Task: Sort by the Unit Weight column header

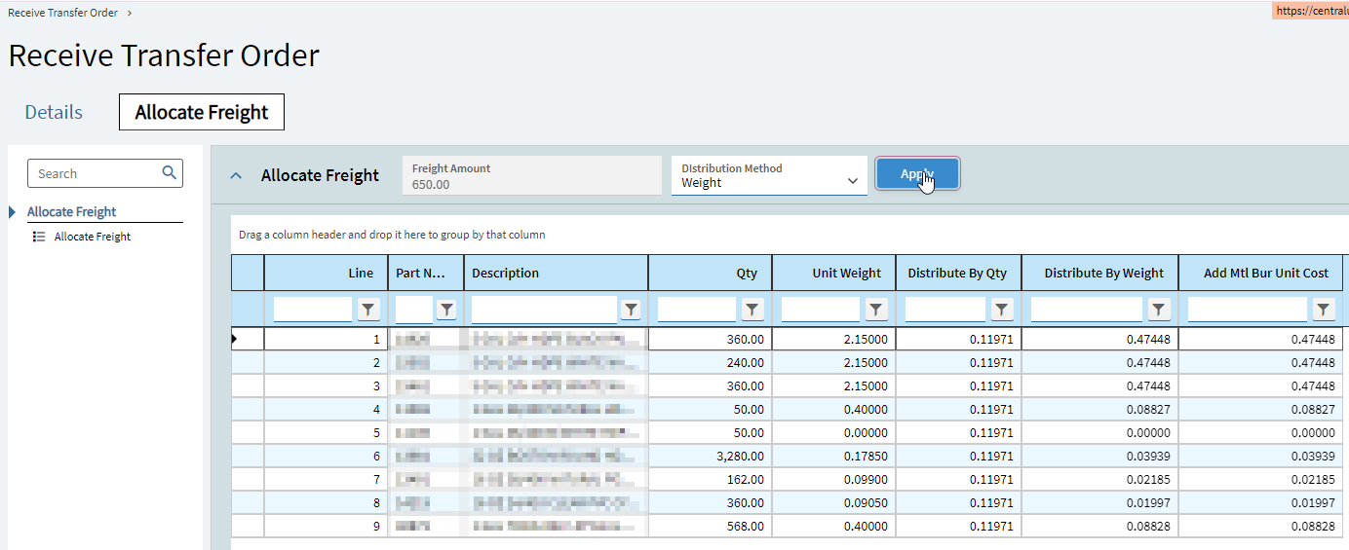Action: (x=833, y=273)
